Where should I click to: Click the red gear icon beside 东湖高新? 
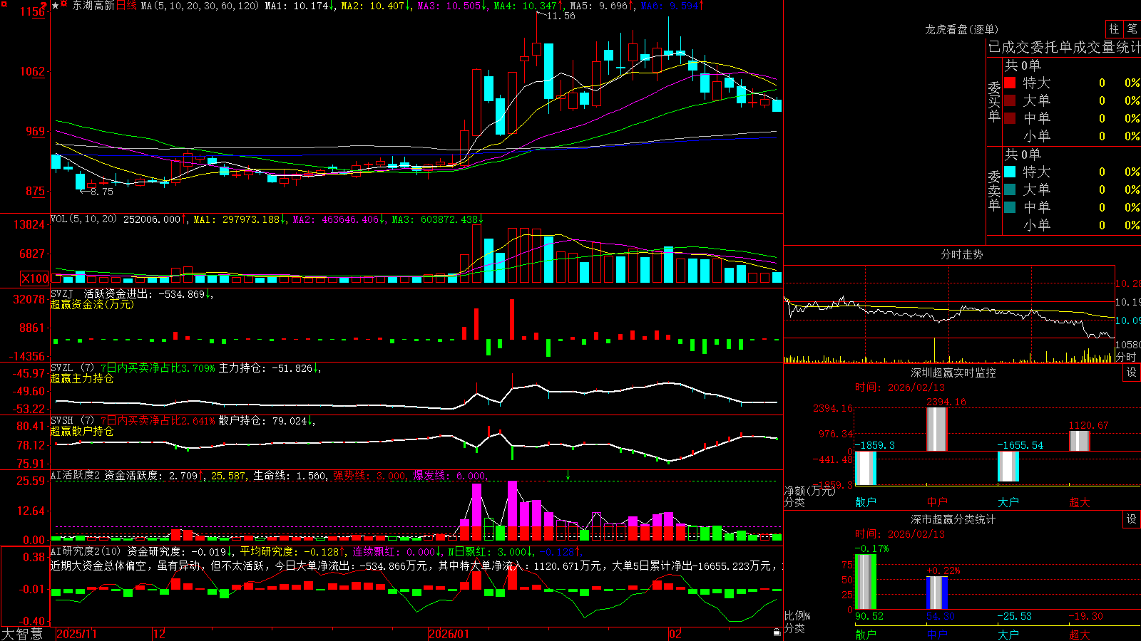(63, 4)
